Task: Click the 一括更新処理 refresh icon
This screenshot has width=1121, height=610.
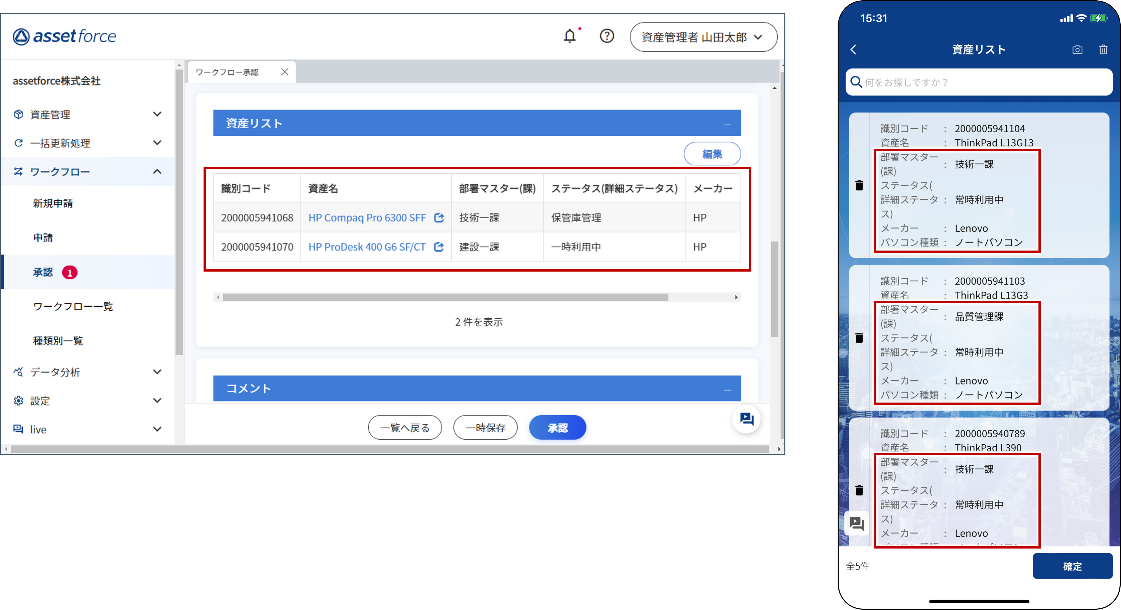Action: (x=18, y=143)
